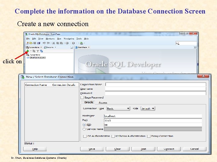This screenshot has height=162, width=217.
Task: Close the Start Page tab
Action: [89, 47]
